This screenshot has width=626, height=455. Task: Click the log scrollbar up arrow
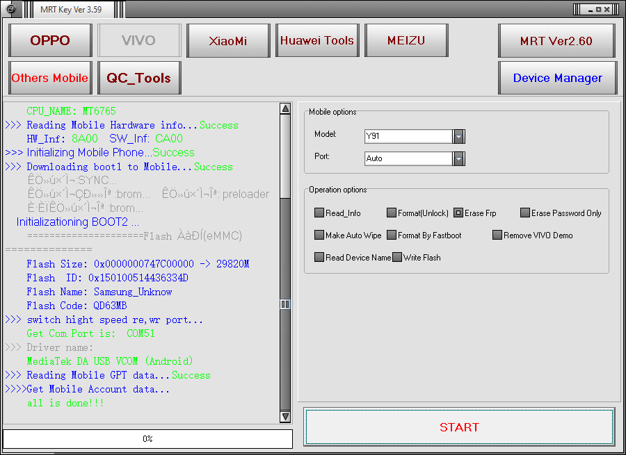tap(285, 108)
